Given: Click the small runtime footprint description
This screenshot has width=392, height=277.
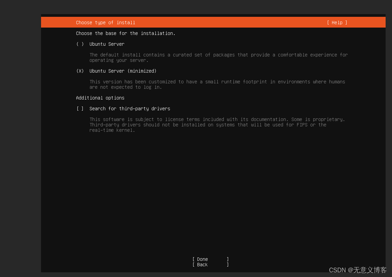Looking at the screenshot, I should [217, 84].
